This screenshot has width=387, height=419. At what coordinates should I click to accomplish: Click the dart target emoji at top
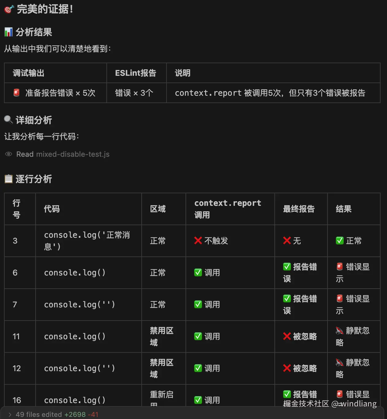point(9,9)
